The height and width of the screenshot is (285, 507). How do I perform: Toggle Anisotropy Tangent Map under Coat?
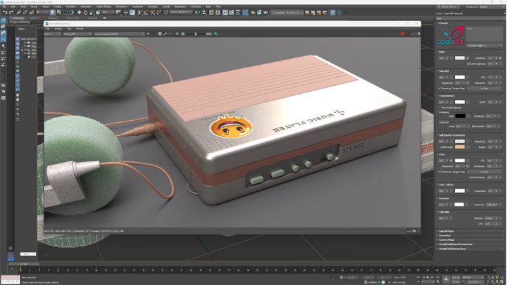click(x=440, y=172)
